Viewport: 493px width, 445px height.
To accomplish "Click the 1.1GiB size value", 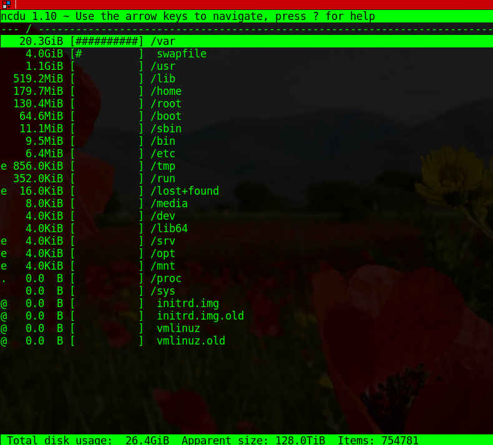I will click(44, 66).
